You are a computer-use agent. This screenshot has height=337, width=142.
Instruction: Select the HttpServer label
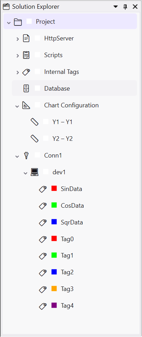[59, 38]
